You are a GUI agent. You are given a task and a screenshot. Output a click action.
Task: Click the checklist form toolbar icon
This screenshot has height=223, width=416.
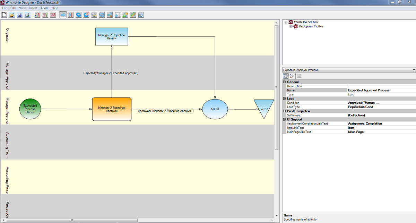pos(140,15)
